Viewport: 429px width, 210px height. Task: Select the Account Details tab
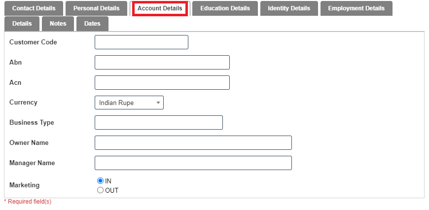(160, 8)
